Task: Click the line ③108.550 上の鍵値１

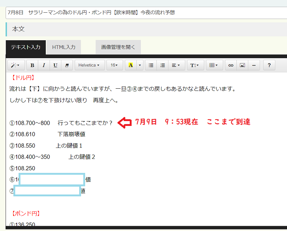Action: pyautogui.click(x=46, y=146)
